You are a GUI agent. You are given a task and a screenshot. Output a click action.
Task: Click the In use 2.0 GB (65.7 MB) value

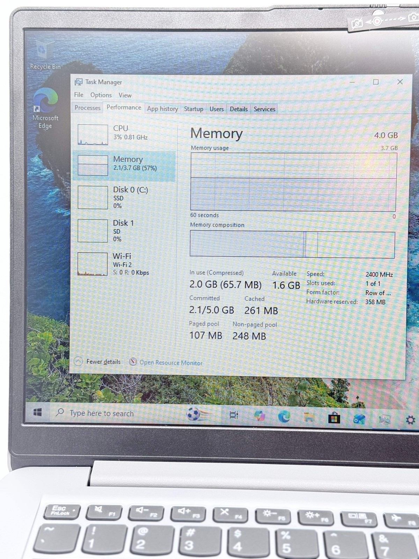pos(225,284)
